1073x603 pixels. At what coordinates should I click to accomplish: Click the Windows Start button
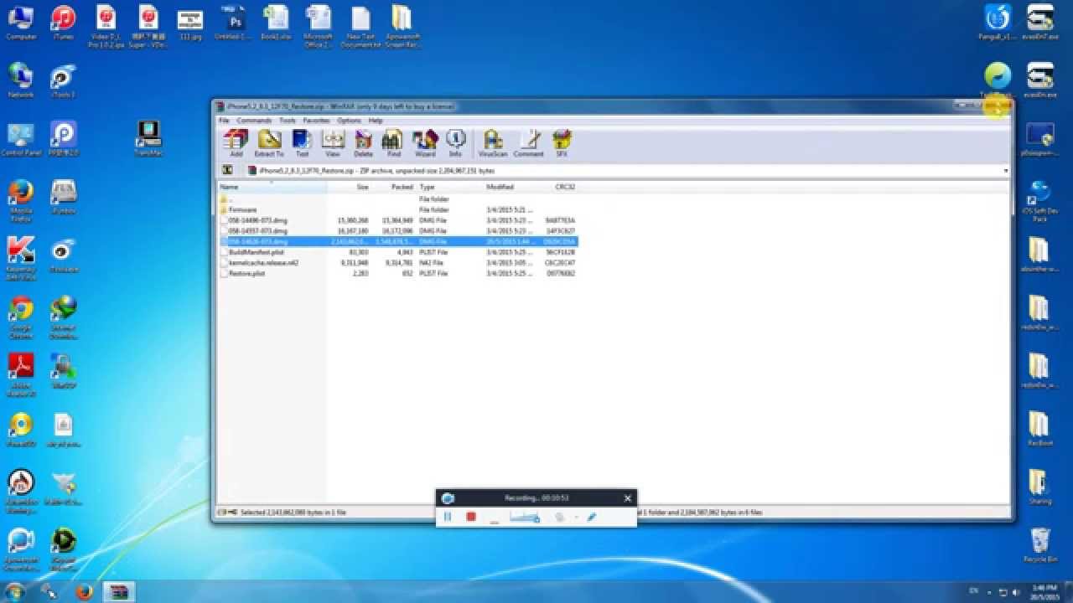click(x=14, y=591)
